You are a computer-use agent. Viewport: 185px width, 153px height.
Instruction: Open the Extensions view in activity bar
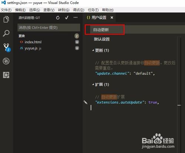click(x=6, y=75)
